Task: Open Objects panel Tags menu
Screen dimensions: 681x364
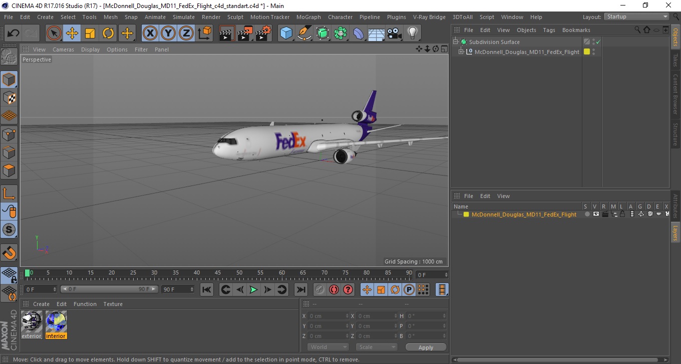Action: point(549,30)
